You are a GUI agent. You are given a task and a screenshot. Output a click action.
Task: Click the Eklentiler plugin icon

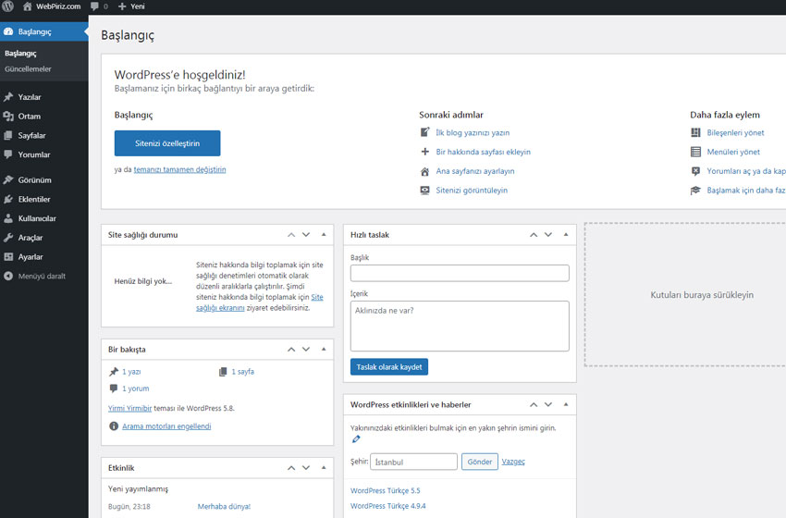[8, 199]
